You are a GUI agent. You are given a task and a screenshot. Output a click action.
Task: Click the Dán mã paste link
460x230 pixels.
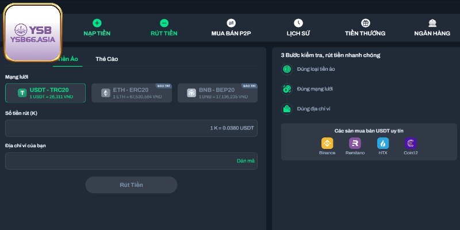coord(245,161)
